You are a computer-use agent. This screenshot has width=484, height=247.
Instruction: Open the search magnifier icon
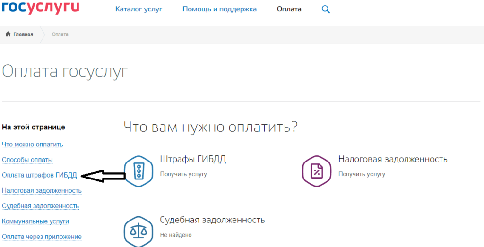click(x=326, y=9)
